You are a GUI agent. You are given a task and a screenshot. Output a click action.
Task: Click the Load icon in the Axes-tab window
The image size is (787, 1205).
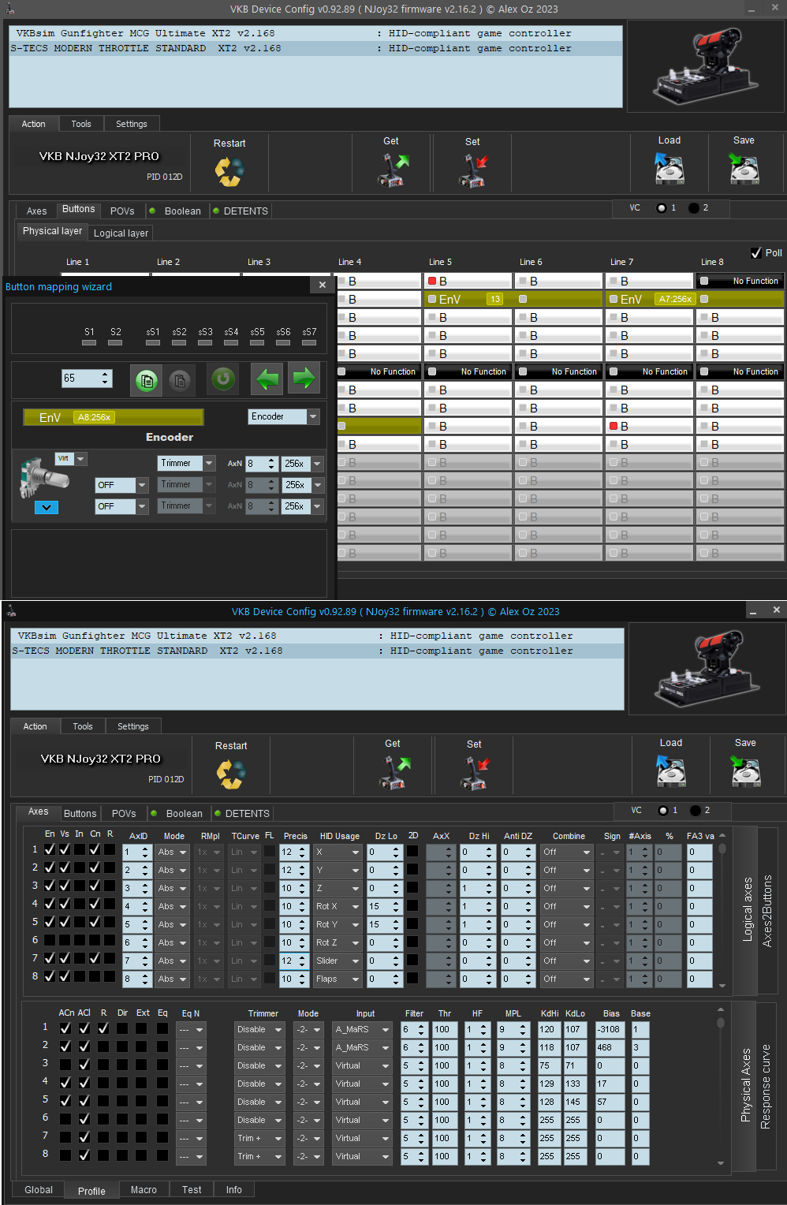671,770
